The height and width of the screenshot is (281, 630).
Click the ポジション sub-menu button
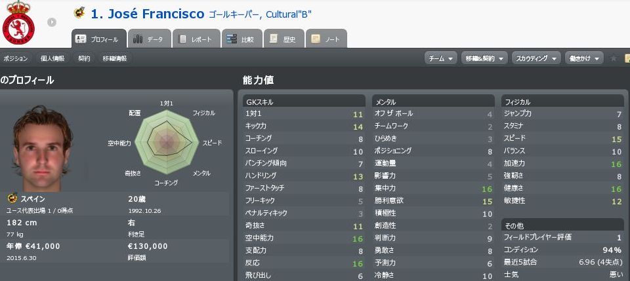[x=16, y=58]
